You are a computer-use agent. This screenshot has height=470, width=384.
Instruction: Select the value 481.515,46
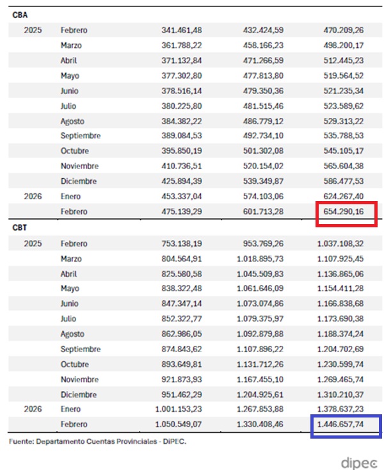[x=265, y=106]
